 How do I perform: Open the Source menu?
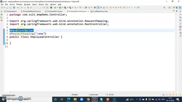12,5
